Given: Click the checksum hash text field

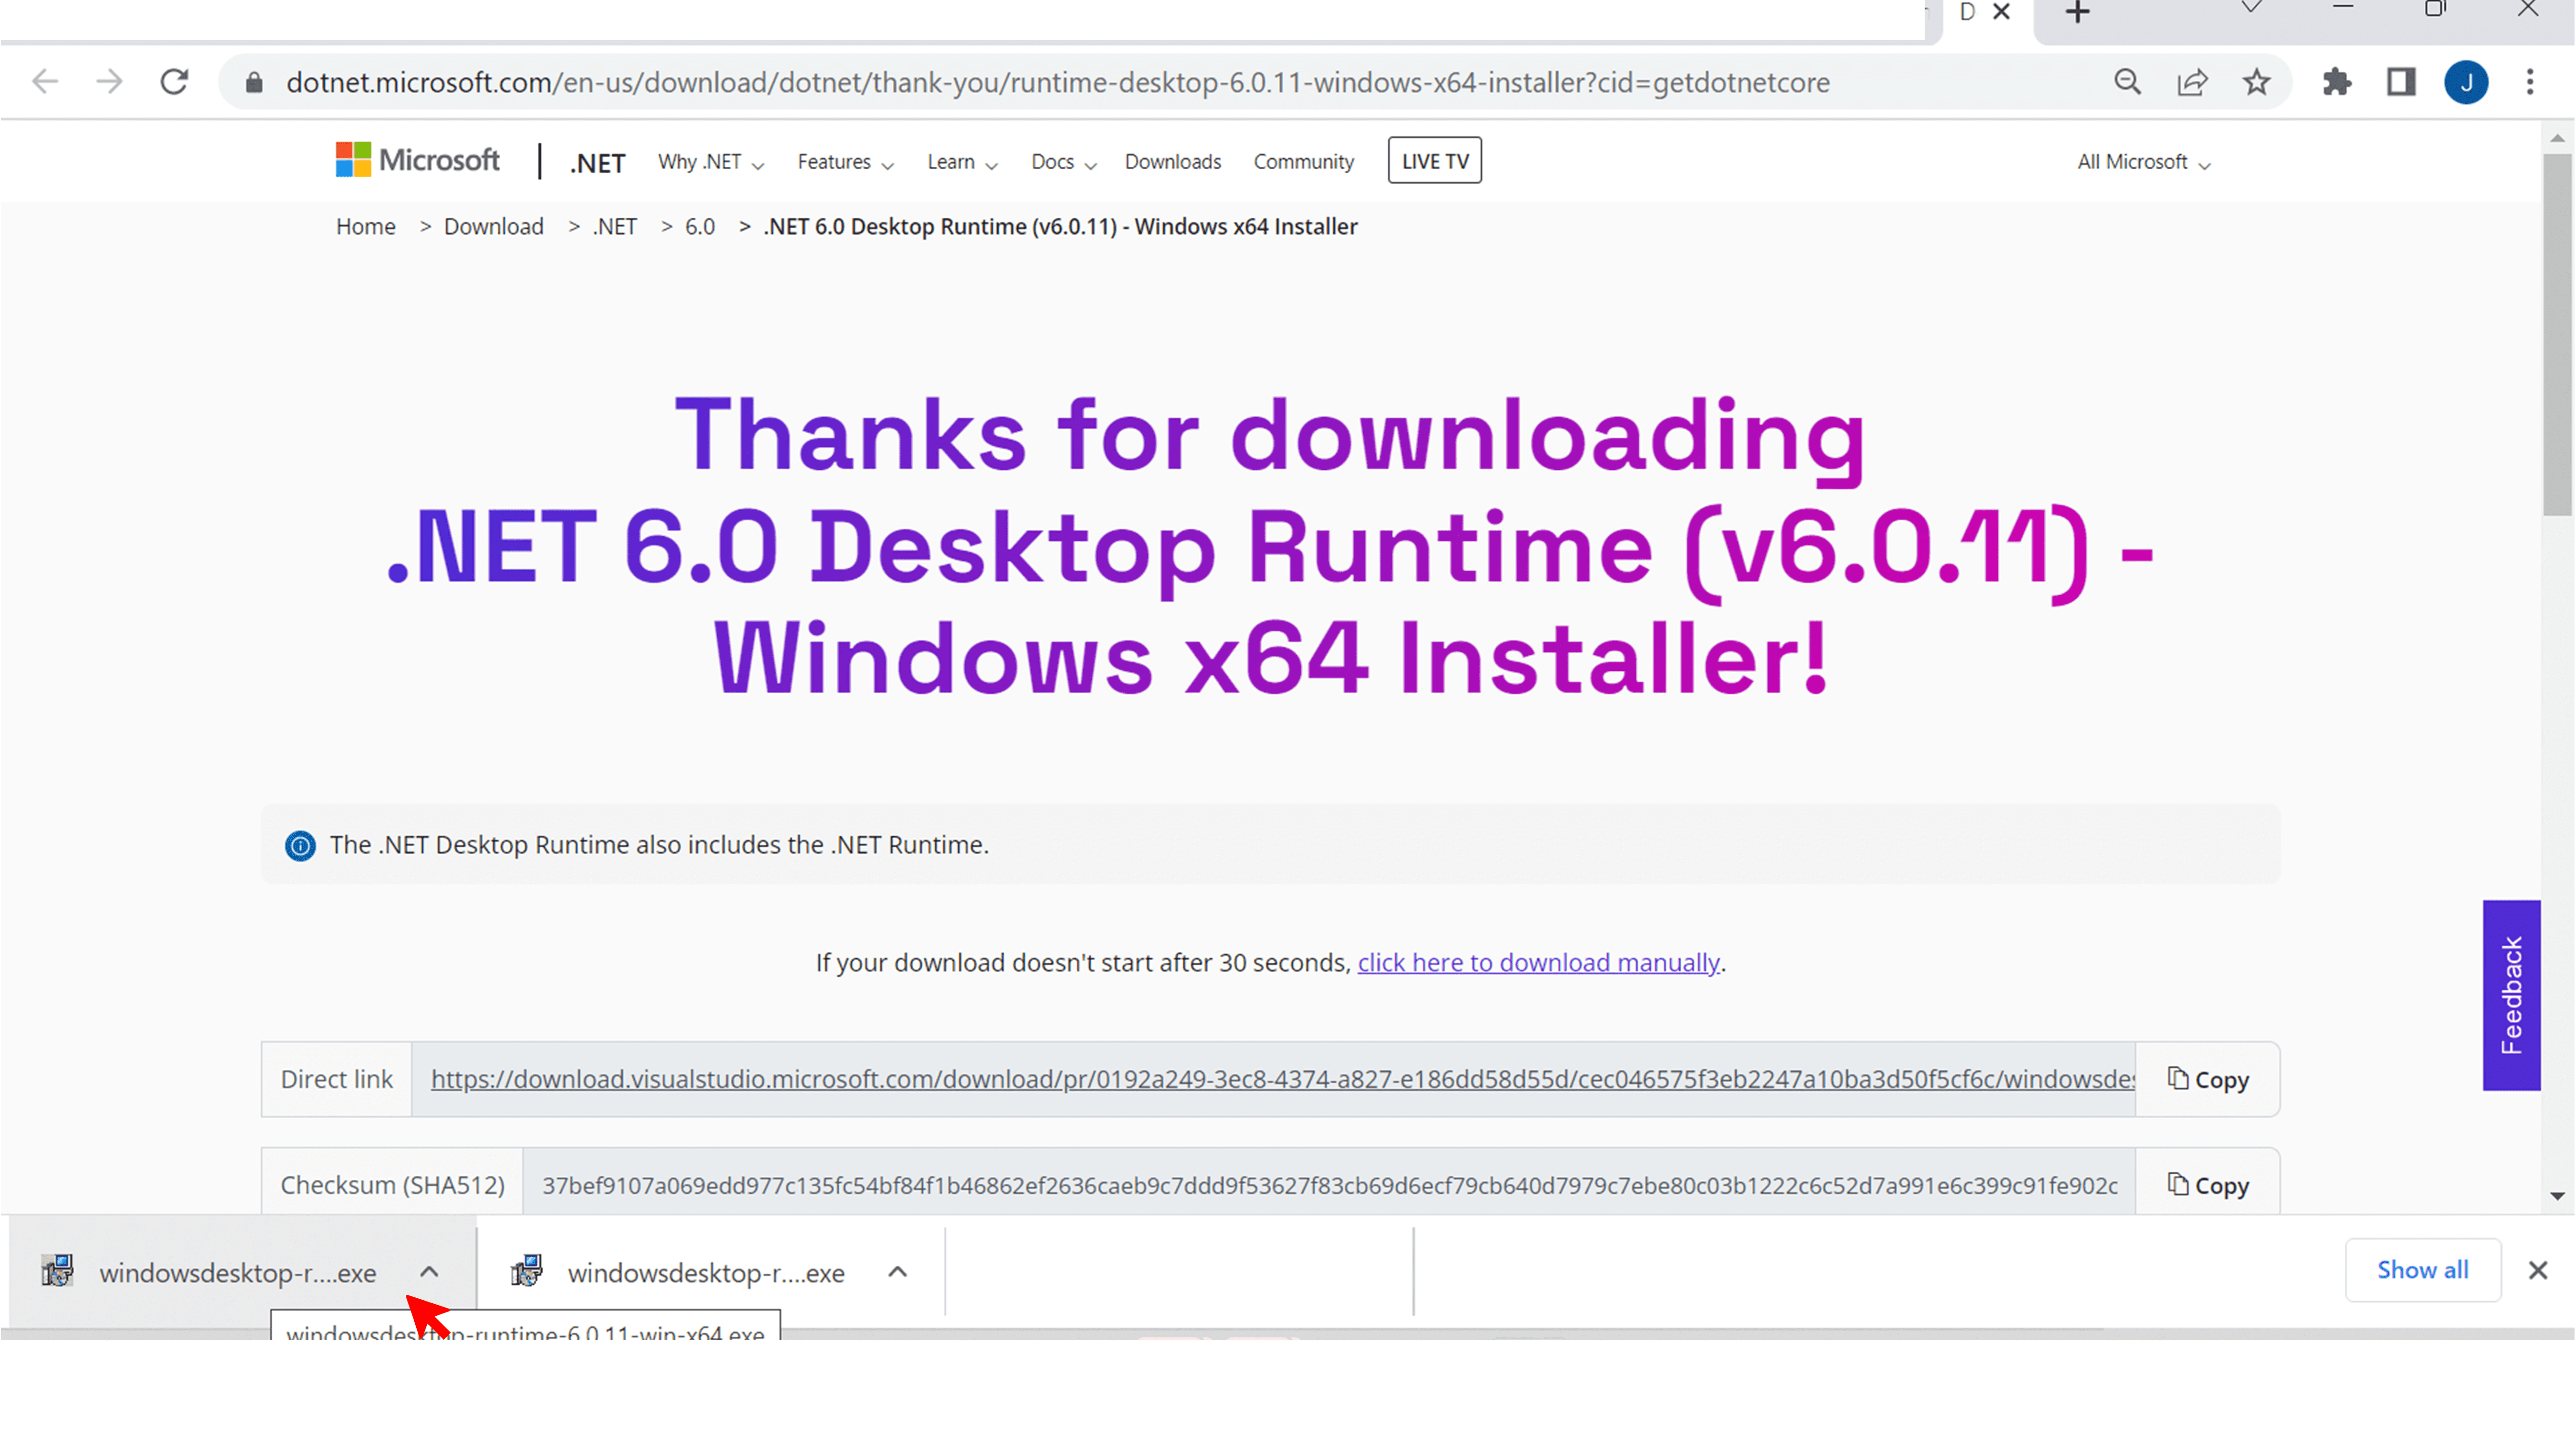Looking at the screenshot, I should (x=1329, y=1185).
